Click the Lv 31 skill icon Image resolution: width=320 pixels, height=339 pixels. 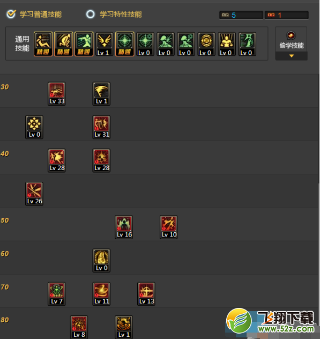(x=101, y=127)
